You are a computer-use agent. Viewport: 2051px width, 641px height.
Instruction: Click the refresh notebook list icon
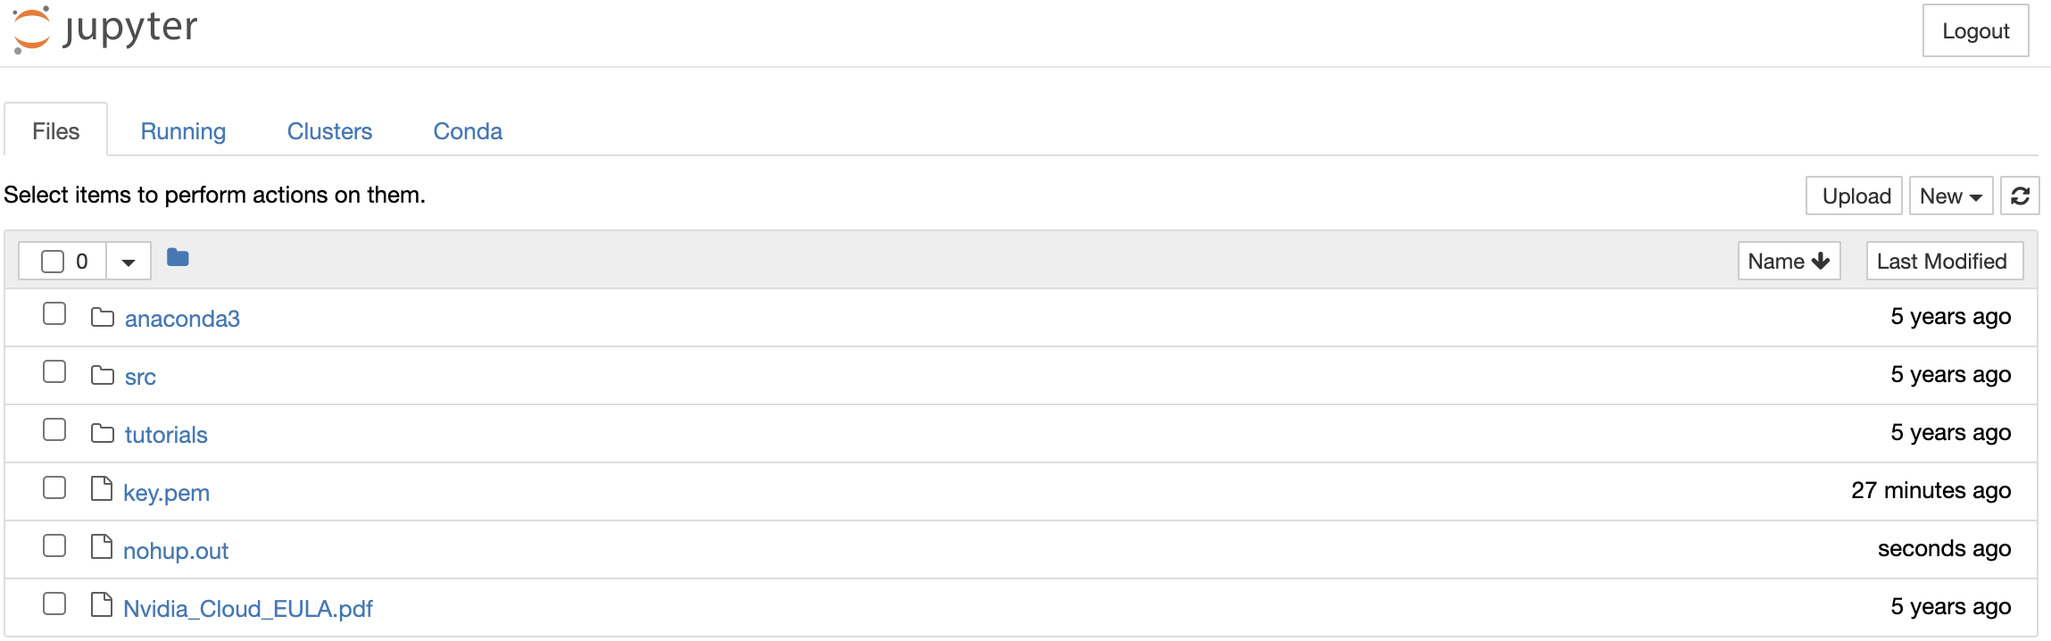pyautogui.click(x=2020, y=196)
